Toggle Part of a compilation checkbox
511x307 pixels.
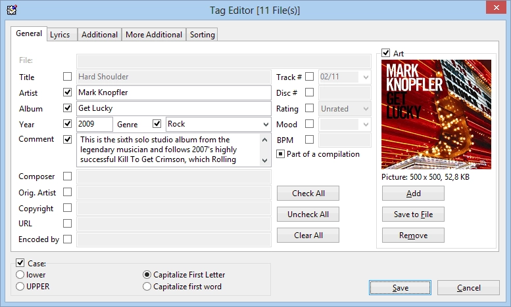280,153
